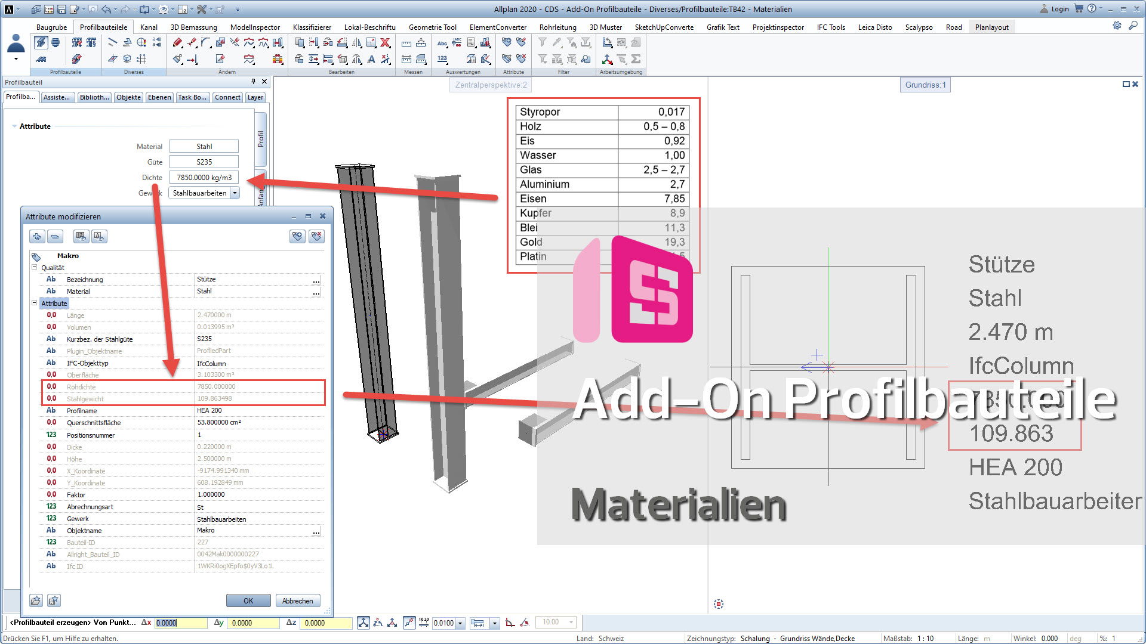Click the colored pen palette icon in Diverses group

(140, 42)
